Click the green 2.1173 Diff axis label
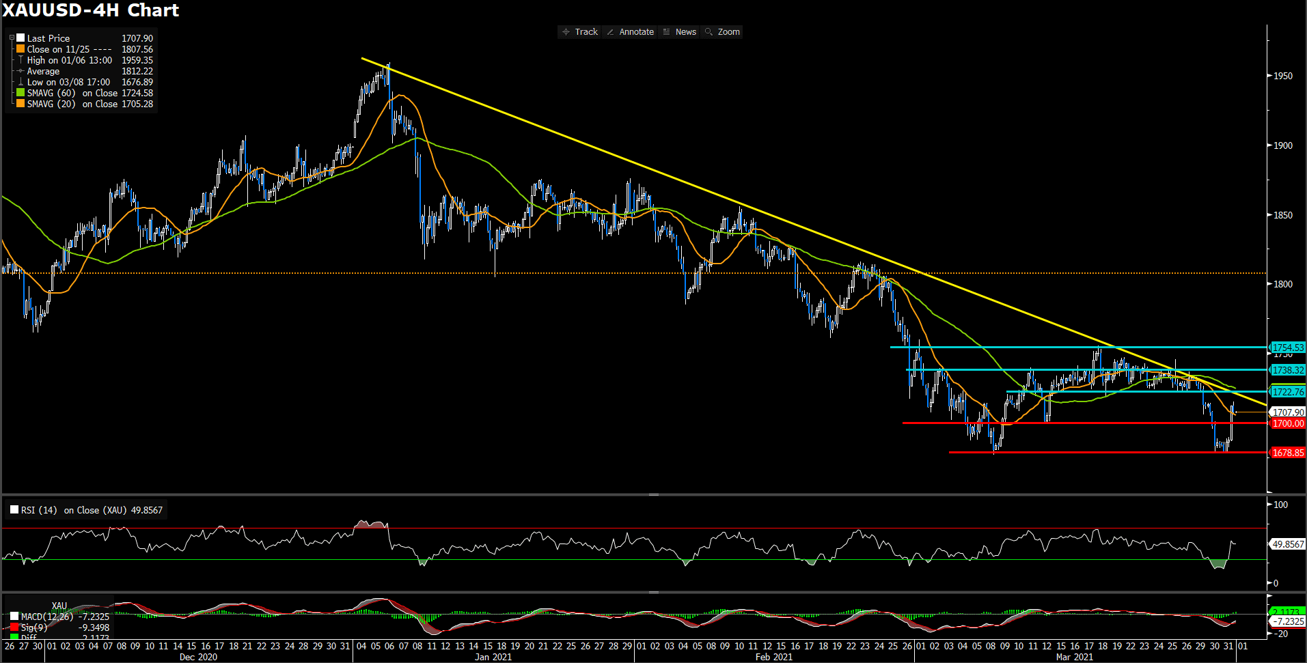Image resolution: width=1307 pixels, height=663 pixels. click(1288, 612)
